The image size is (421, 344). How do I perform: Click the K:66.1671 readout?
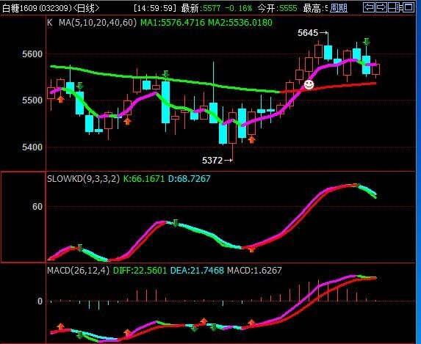tap(144, 178)
